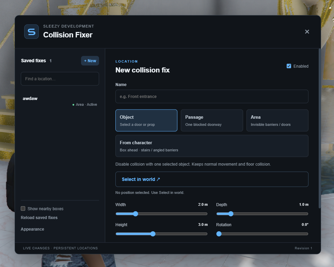Adjust the Rotation slider

tap(262, 234)
